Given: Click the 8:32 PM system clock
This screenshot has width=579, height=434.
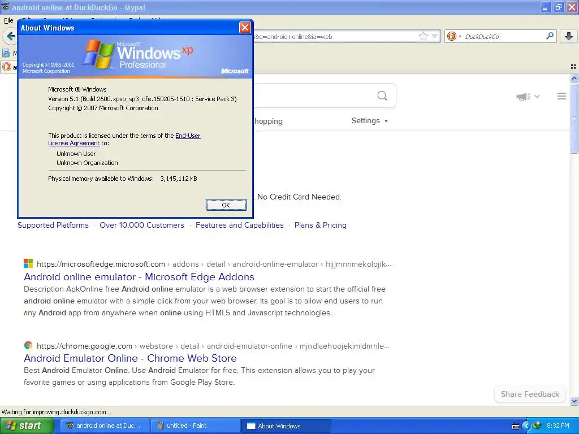Looking at the screenshot, I should (558, 426).
